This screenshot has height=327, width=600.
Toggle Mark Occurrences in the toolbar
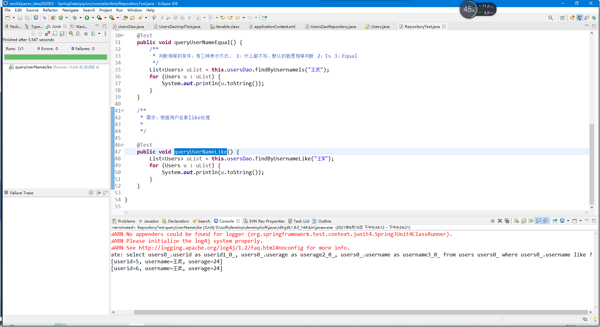(x=161, y=18)
